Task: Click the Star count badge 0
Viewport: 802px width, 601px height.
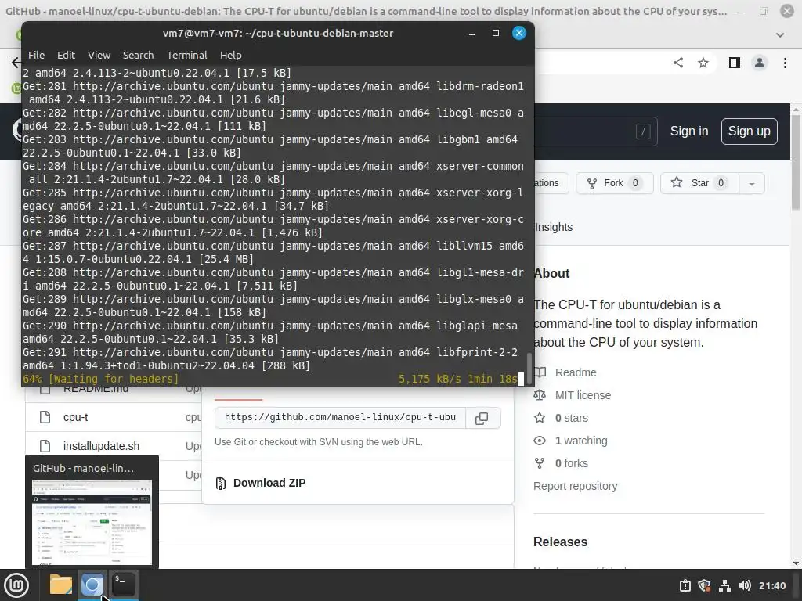Action: pyautogui.click(x=721, y=183)
